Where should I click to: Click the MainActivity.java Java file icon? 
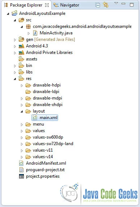(x=35, y=33)
